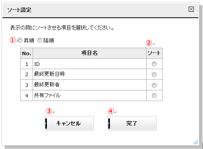Click the 共有ファイル item name cell
203x149 pixels.
pos(90,96)
